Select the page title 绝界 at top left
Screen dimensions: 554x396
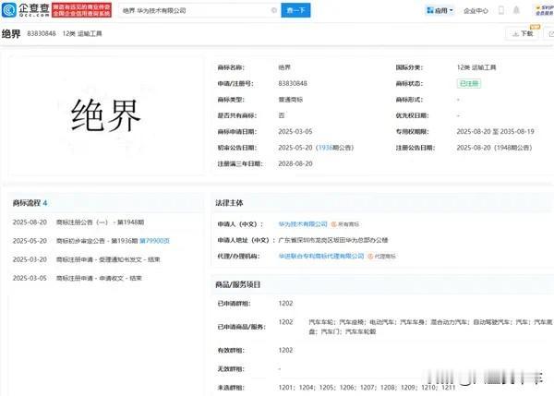(x=11, y=33)
